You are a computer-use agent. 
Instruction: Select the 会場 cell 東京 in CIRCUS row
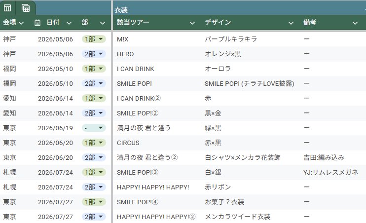(x=9, y=143)
